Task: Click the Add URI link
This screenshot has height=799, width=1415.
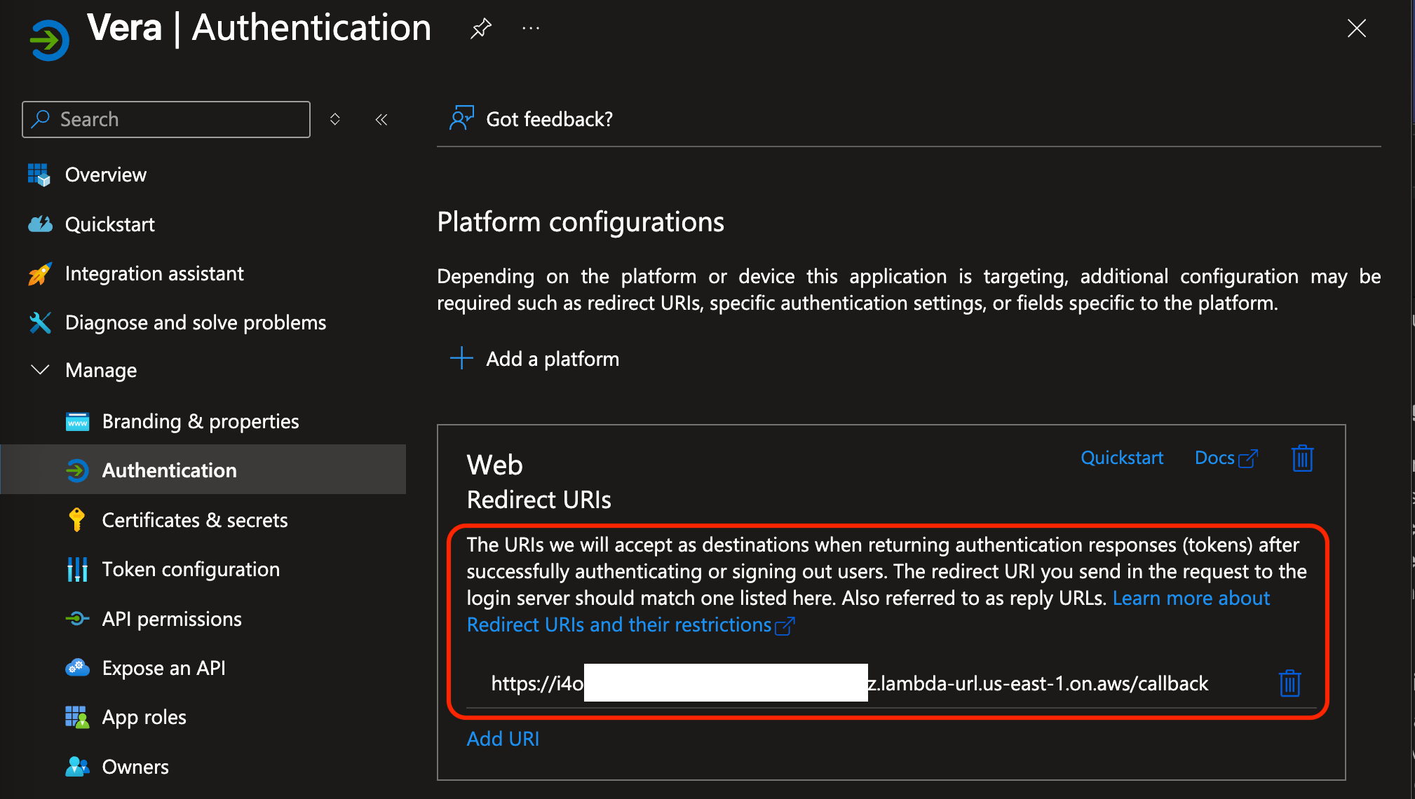Action: pos(503,739)
